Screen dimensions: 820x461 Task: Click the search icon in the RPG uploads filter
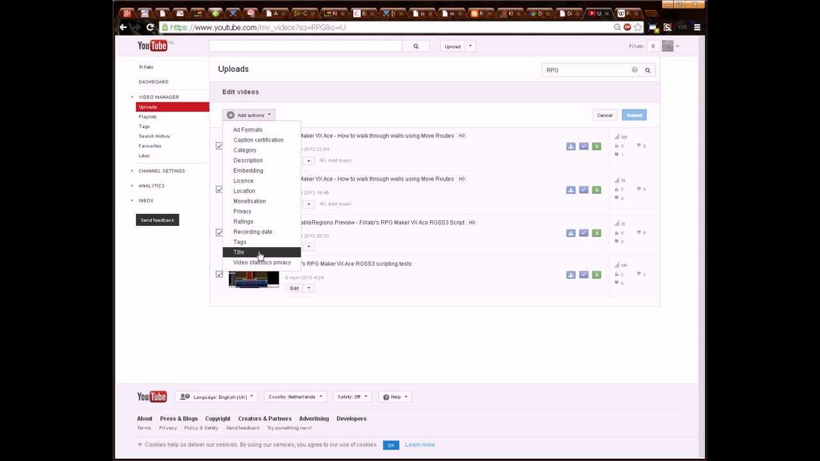(x=648, y=70)
